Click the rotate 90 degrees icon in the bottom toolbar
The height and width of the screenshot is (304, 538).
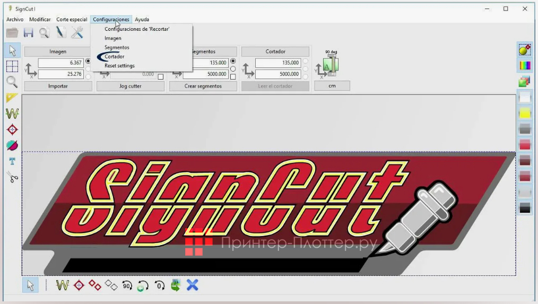tap(127, 285)
